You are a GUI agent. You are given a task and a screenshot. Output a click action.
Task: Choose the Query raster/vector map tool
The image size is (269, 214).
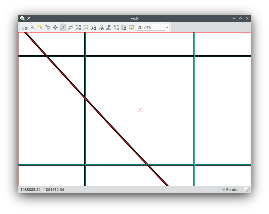(x=48, y=27)
